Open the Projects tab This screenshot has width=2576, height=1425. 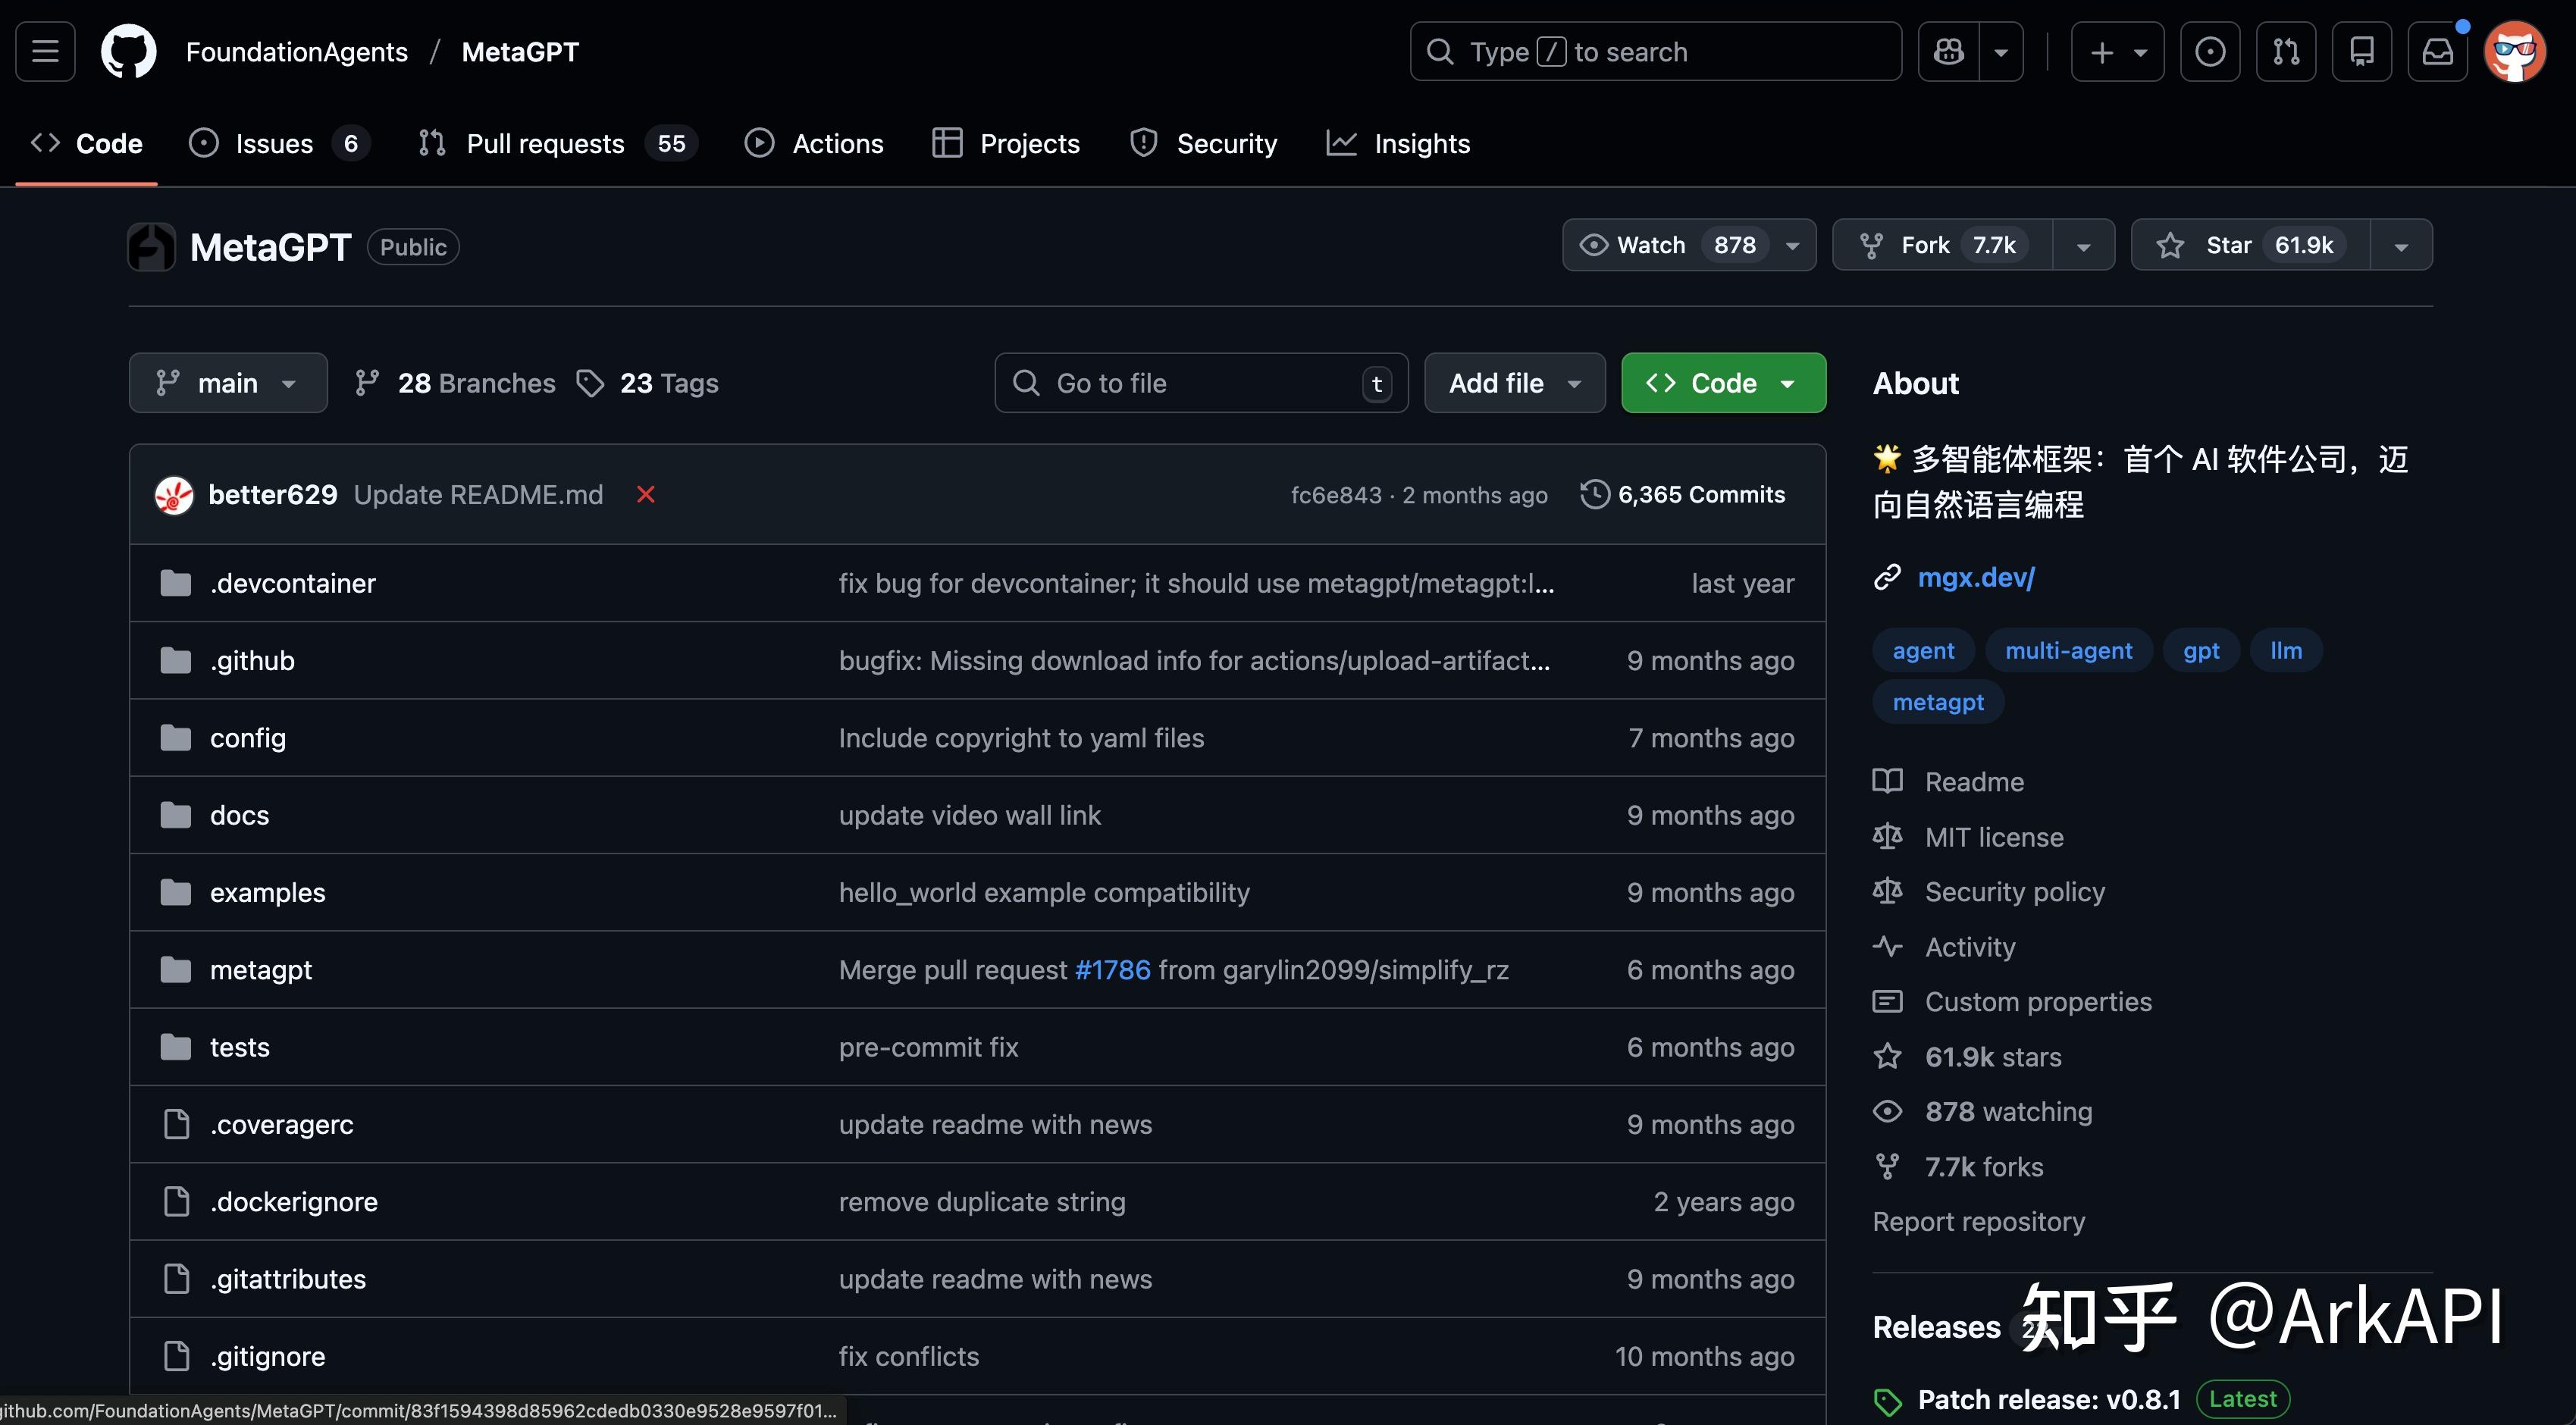(1006, 143)
